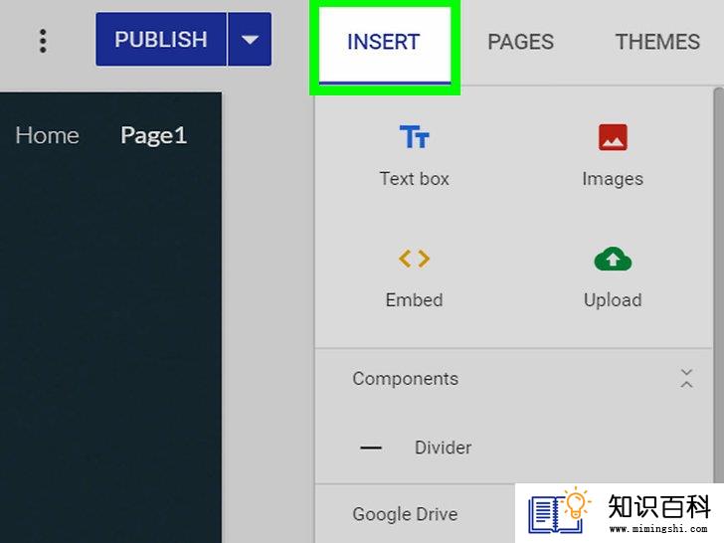Click the Images label

tap(613, 179)
